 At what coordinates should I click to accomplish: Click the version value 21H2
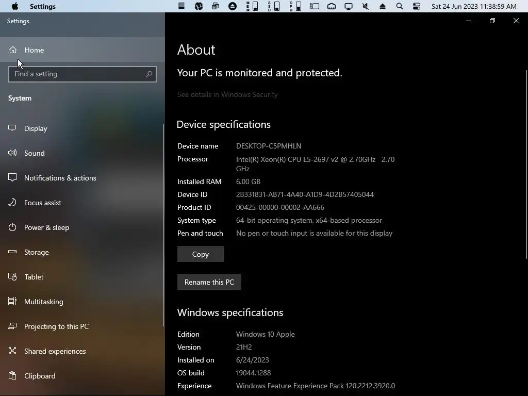pyautogui.click(x=244, y=347)
